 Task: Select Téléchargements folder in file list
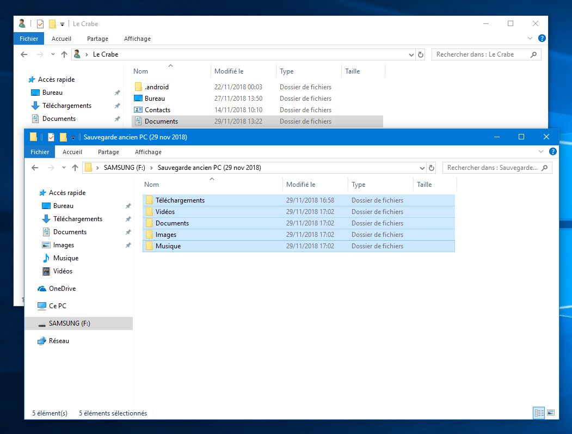298,200
